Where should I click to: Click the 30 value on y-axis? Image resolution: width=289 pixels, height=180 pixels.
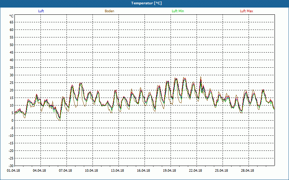12,75
